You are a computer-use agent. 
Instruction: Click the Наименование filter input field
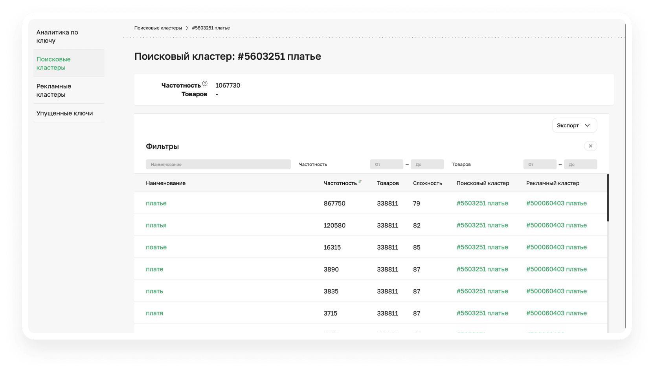click(218, 164)
